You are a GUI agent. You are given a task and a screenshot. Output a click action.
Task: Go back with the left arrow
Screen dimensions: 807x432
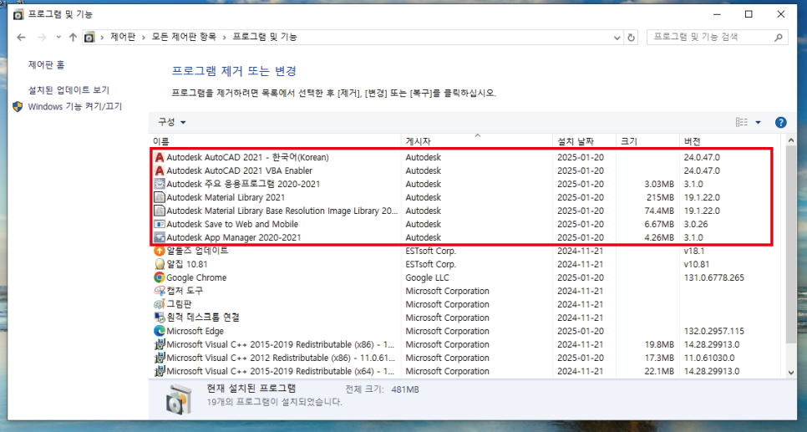tap(21, 37)
